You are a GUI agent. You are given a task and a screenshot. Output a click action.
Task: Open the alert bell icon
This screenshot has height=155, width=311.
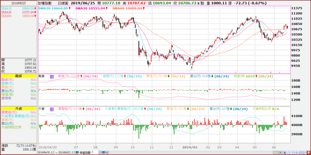[x=309, y=153]
